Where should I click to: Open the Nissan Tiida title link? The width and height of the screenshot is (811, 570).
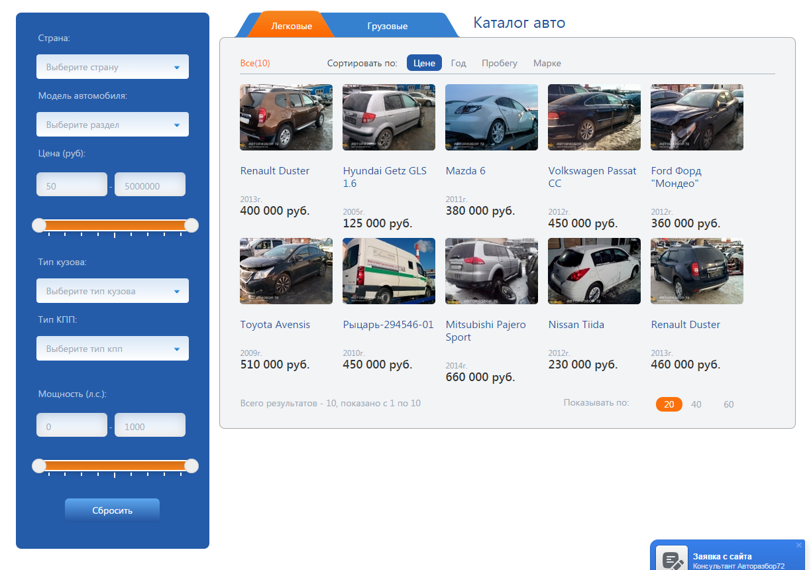576,324
